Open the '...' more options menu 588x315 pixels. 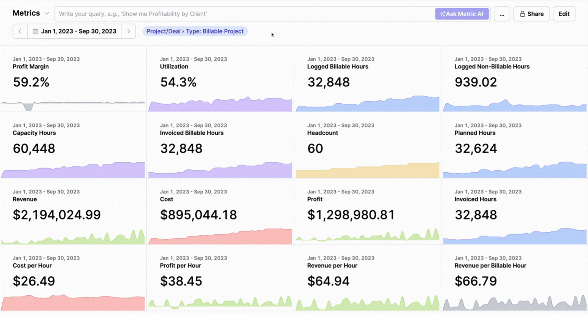[502, 14]
